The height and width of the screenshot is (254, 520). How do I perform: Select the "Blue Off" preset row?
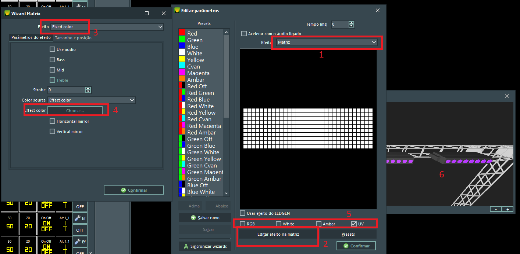201,185
